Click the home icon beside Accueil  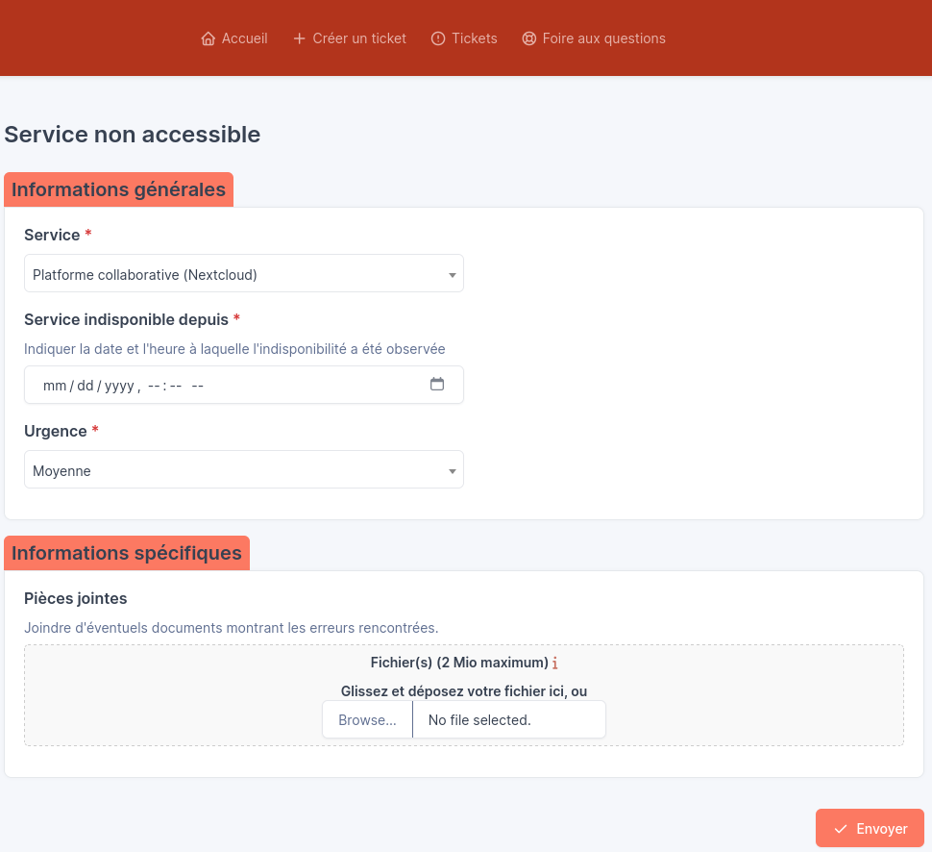pos(208,39)
